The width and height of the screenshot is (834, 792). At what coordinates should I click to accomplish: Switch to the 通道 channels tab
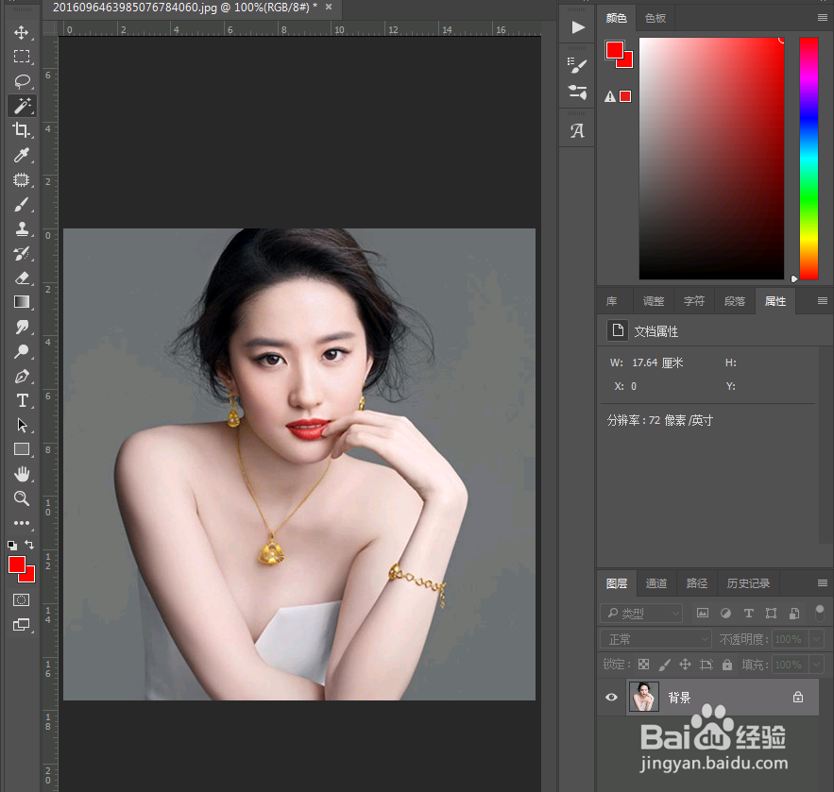(x=655, y=583)
